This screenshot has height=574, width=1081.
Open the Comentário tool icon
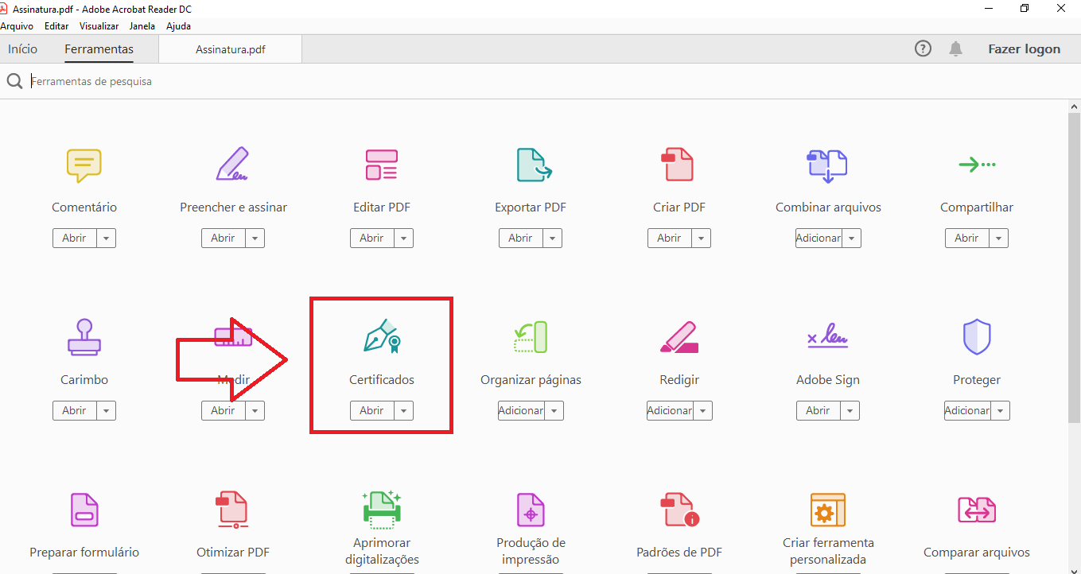(x=84, y=165)
